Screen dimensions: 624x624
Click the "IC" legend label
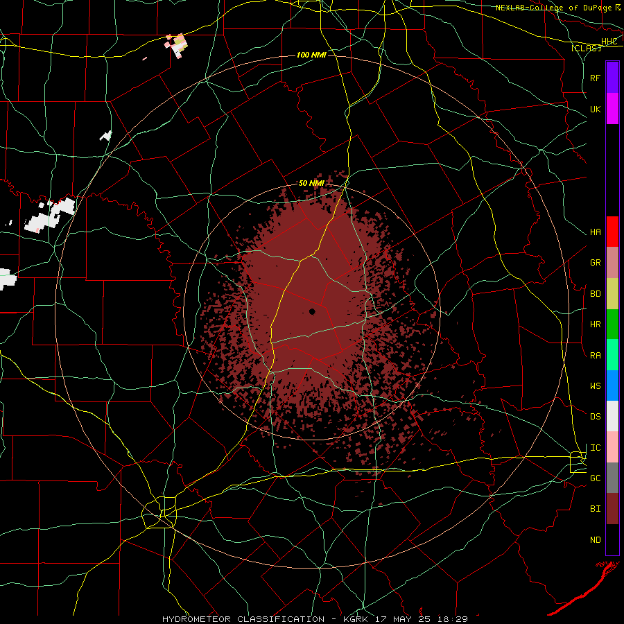coord(595,448)
